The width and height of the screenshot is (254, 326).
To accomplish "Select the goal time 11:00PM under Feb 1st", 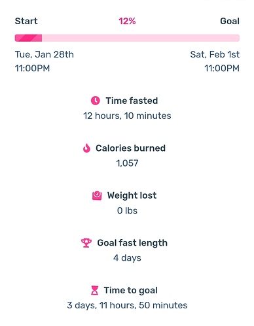I will coord(222,69).
